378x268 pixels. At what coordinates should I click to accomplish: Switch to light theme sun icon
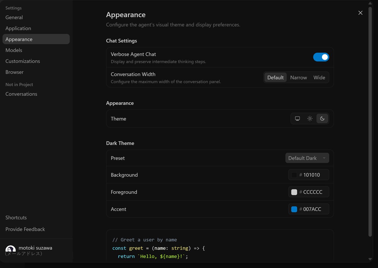310,119
